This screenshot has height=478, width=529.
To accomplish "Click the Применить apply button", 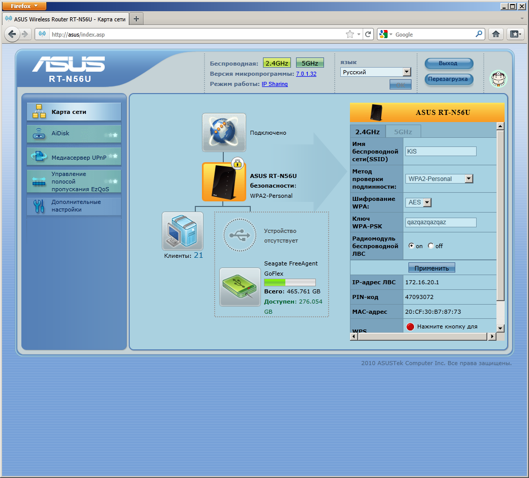I will [x=431, y=268].
